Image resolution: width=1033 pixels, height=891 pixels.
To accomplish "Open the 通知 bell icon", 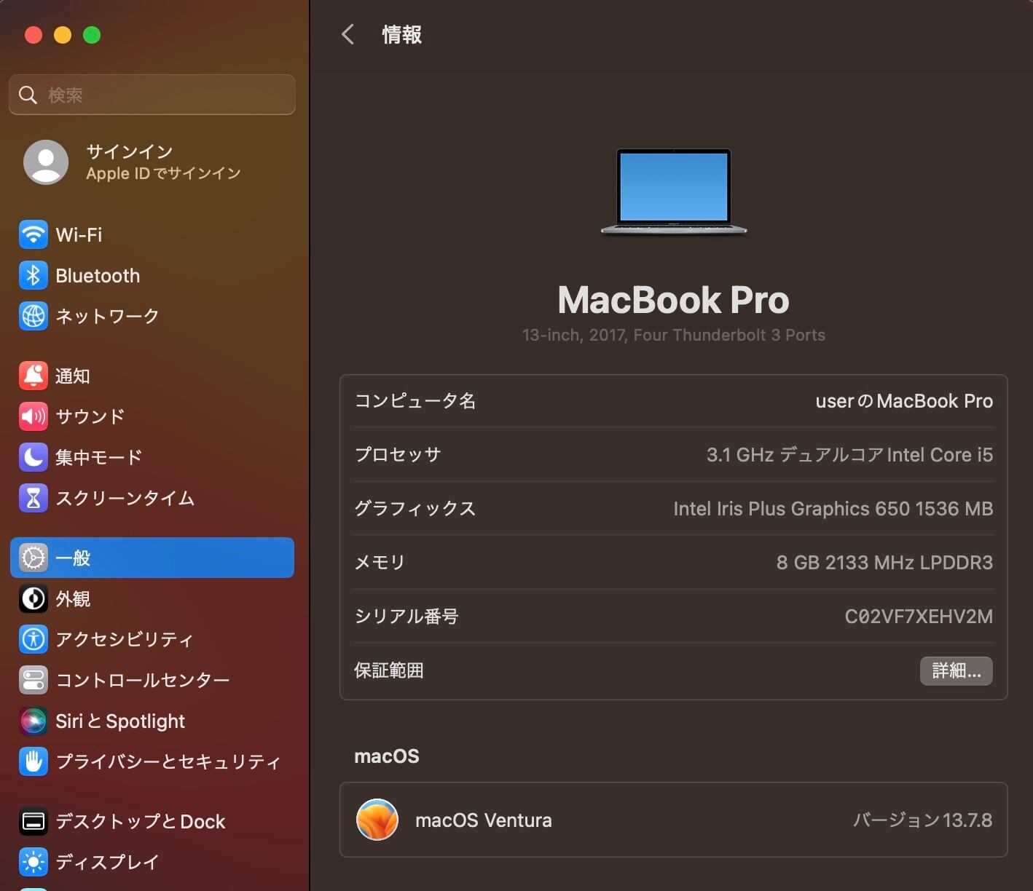I will tap(34, 376).
